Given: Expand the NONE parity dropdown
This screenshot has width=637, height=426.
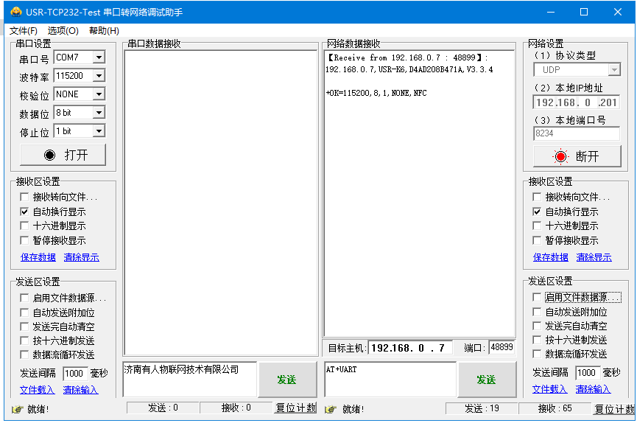Looking at the screenshot, I should [99, 94].
